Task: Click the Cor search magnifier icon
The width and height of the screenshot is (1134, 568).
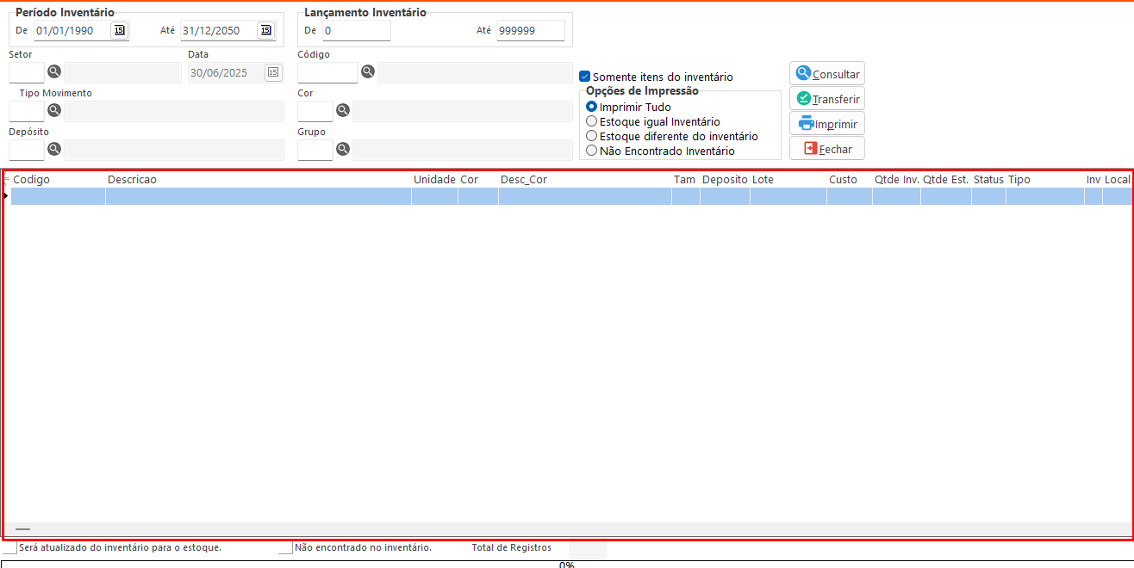Action: pyautogui.click(x=343, y=110)
